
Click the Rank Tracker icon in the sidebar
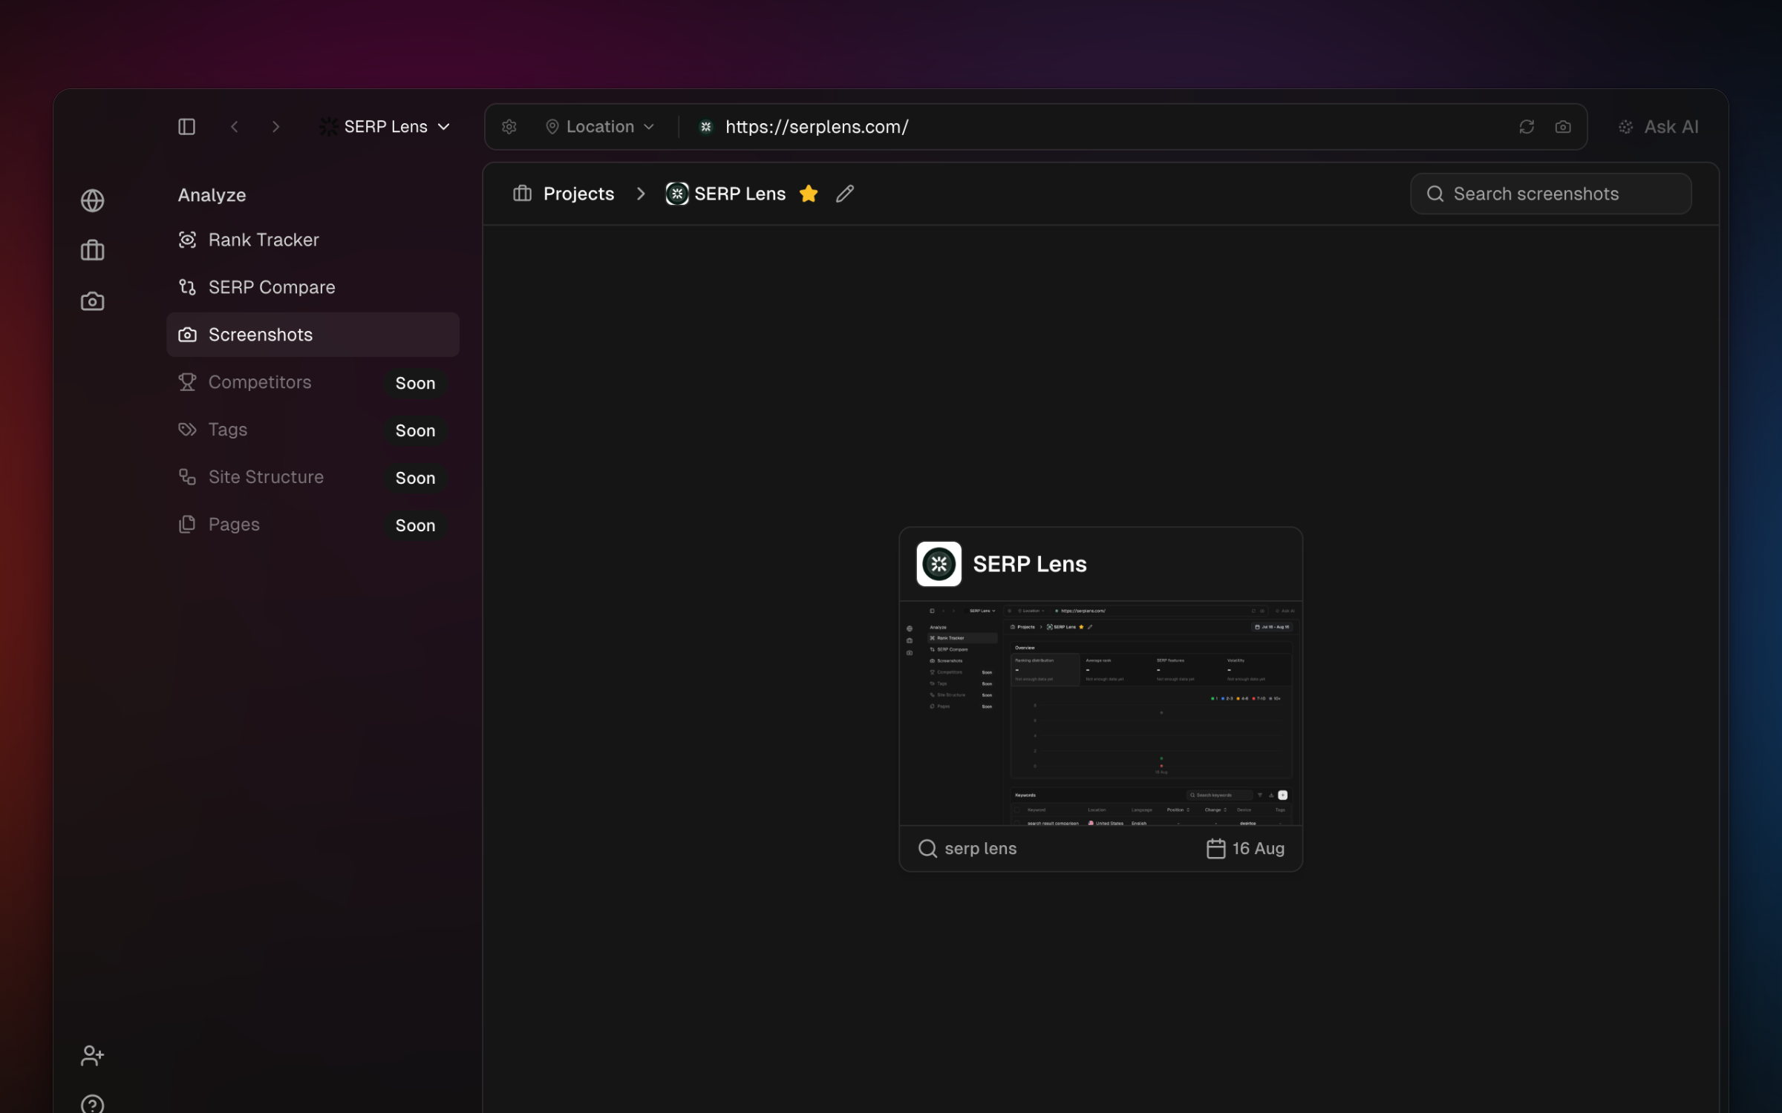pyautogui.click(x=187, y=240)
